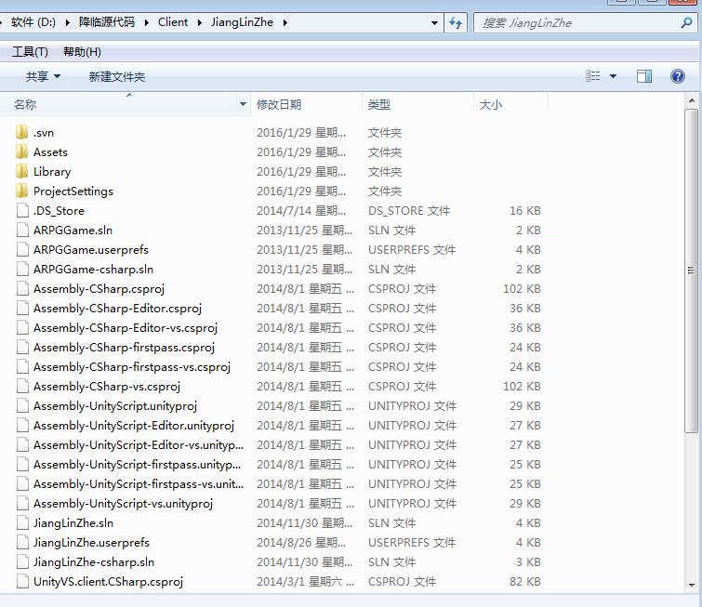Click the Assets folder icon

click(x=22, y=152)
